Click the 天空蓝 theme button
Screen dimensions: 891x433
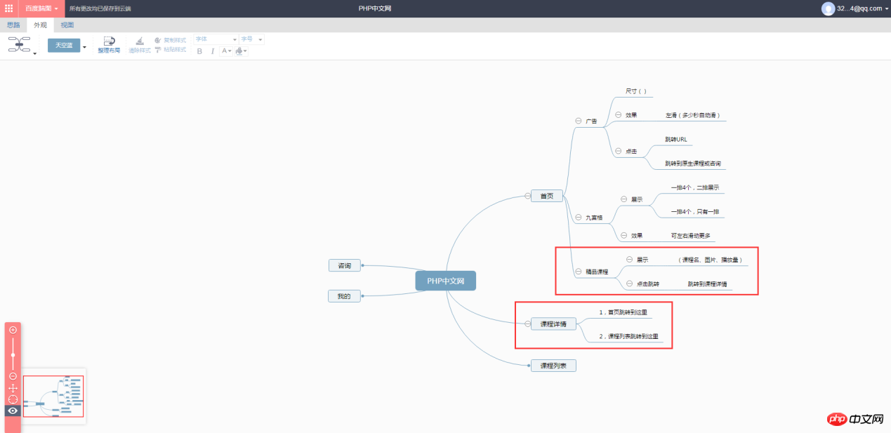[64, 46]
